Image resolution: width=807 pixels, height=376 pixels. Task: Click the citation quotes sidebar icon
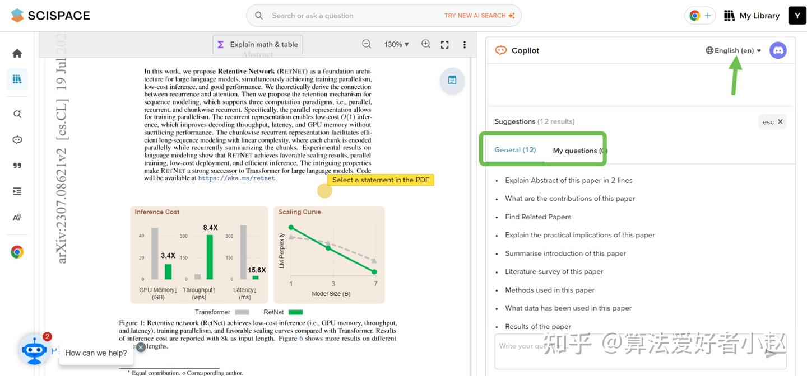(x=17, y=166)
